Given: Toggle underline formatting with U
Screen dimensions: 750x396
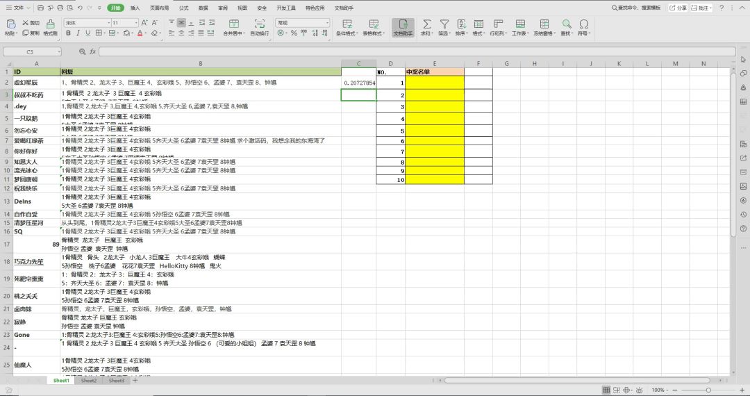Looking at the screenshot, I should (87, 33).
